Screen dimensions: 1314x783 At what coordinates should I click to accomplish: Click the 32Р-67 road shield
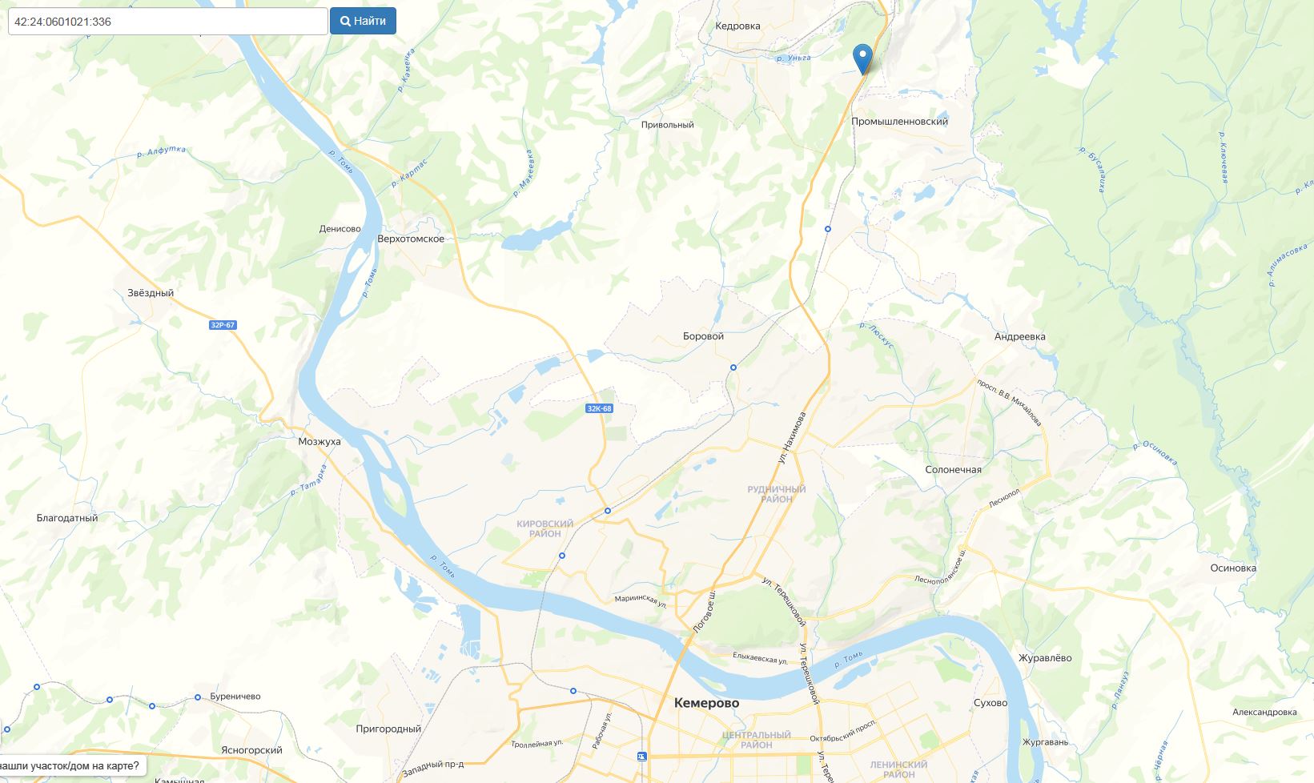pyautogui.click(x=223, y=325)
